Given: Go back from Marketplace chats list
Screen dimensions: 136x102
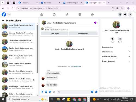Looking at the screenshot, I should [x=3, y=21].
